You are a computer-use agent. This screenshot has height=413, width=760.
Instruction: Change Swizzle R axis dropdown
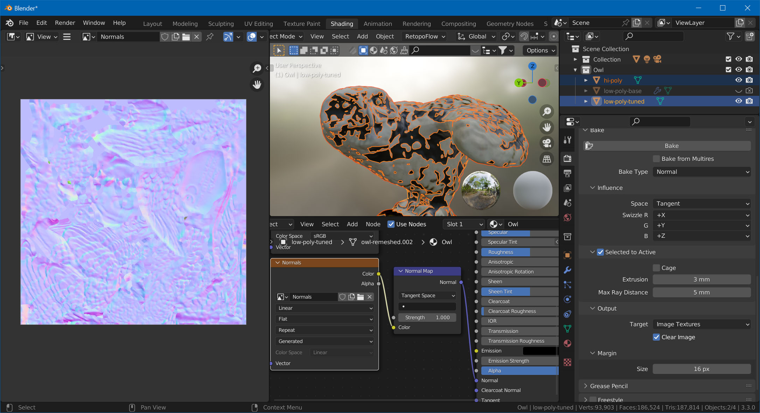(x=702, y=215)
